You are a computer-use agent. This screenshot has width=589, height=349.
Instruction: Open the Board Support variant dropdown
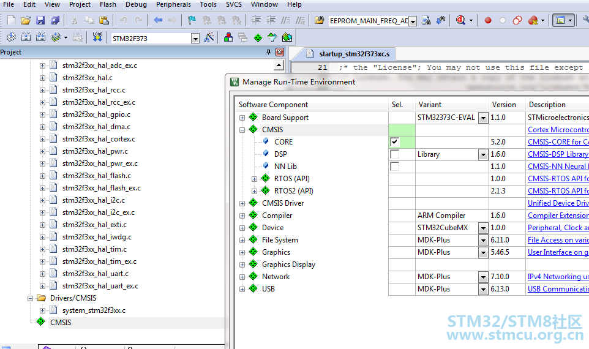pyautogui.click(x=484, y=118)
